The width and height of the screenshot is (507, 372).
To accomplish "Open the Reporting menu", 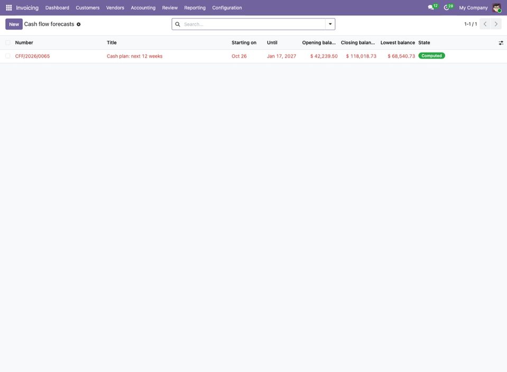I will 195,8.
